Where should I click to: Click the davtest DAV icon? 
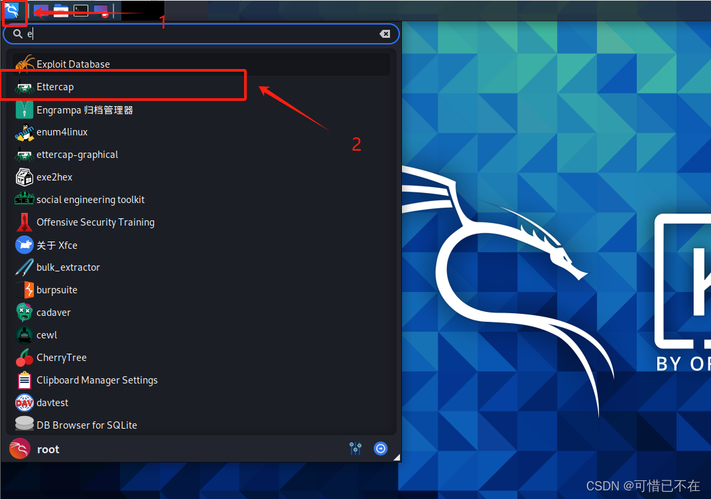(x=25, y=402)
